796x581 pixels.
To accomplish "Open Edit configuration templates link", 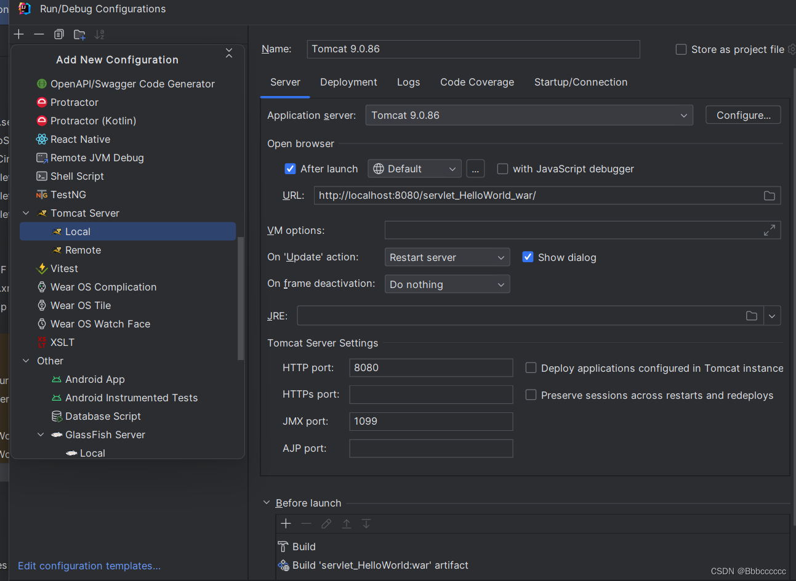I will click(x=89, y=566).
